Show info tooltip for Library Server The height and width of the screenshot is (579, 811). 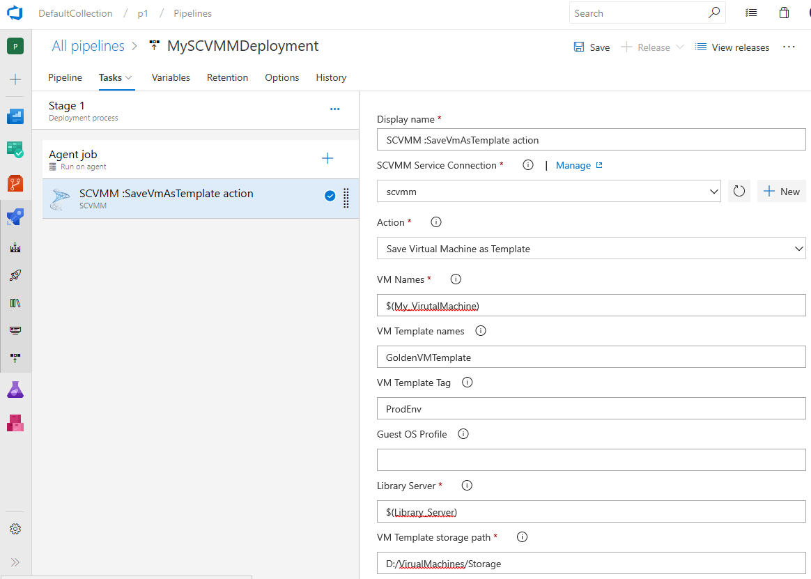pos(467,486)
